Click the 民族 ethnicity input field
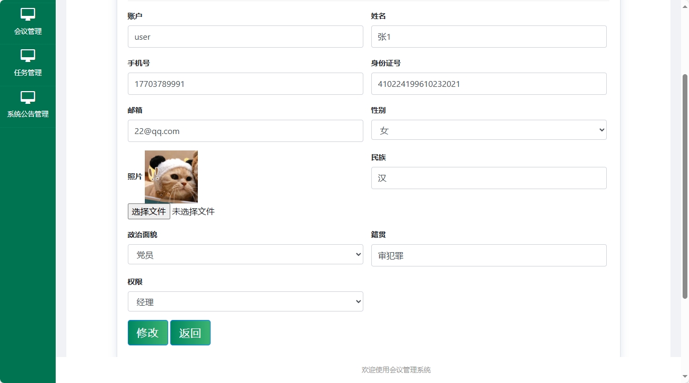Image resolution: width=689 pixels, height=383 pixels. pyautogui.click(x=488, y=177)
